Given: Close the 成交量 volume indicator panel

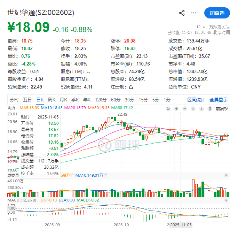Looking at the screenshot, I should coord(226,175).
